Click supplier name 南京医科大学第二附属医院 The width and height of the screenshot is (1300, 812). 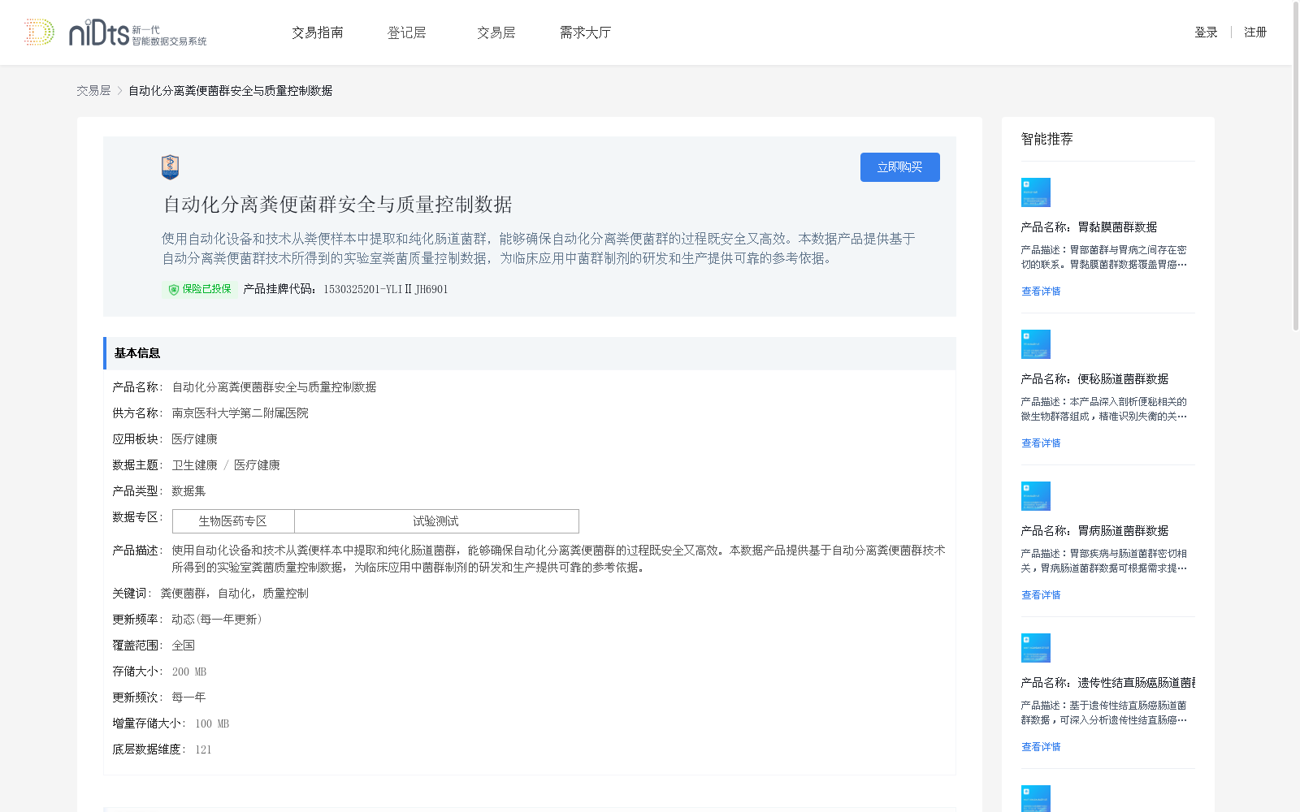240,413
